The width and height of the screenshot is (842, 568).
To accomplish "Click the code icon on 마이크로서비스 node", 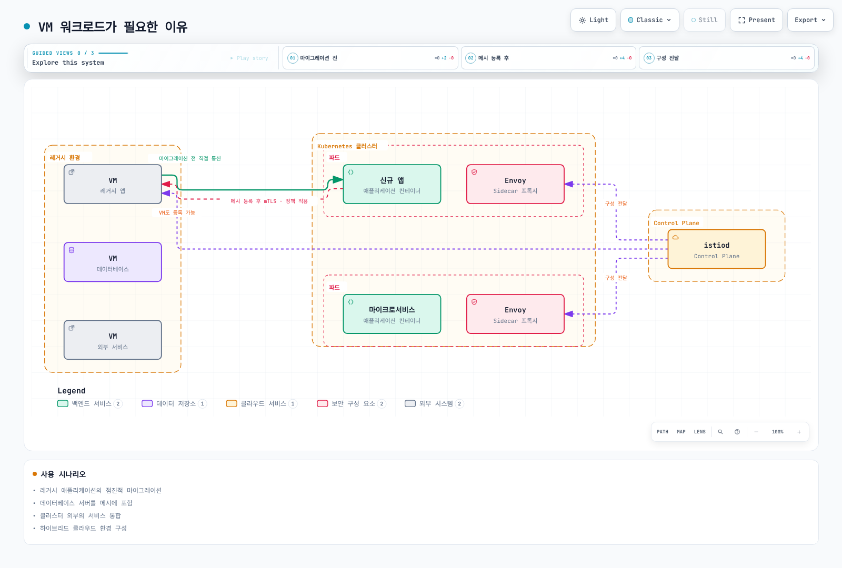I will pos(351,302).
